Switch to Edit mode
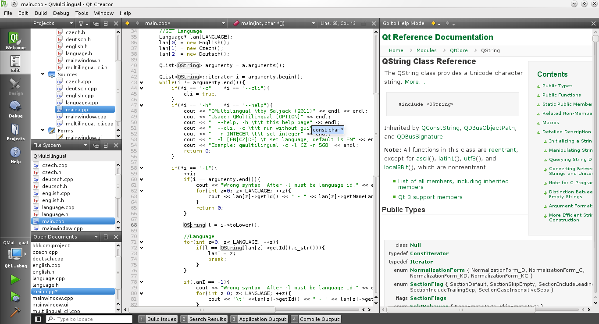The width and height of the screenshot is (599, 324). click(15, 63)
